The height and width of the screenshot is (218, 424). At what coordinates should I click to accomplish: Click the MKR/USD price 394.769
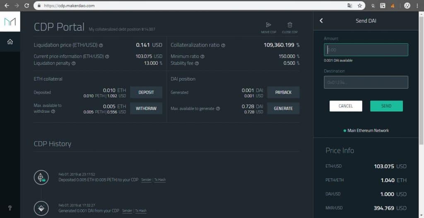(x=384, y=208)
